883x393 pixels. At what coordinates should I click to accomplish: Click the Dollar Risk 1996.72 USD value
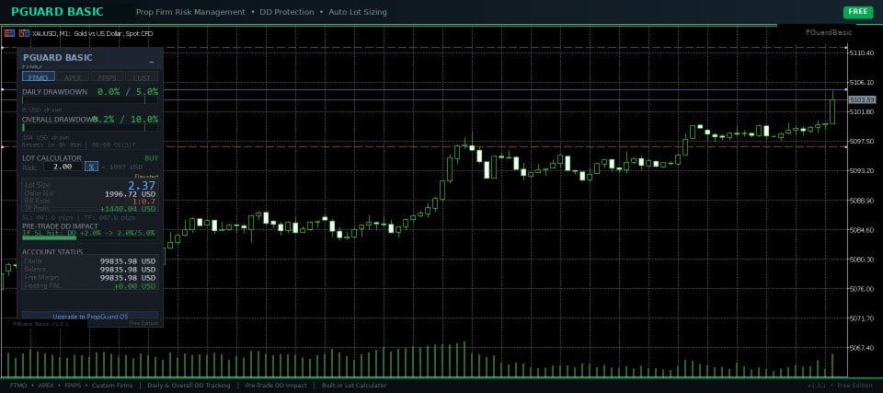[x=131, y=194]
